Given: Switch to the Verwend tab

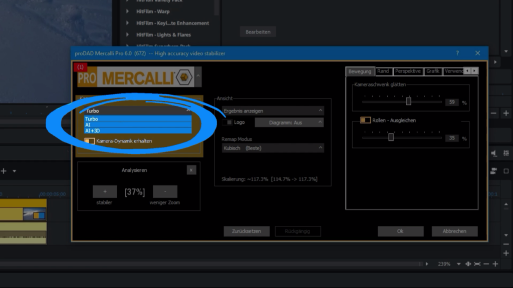Looking at the screenshot, I should pyautogui.click(x=454, y=71).
